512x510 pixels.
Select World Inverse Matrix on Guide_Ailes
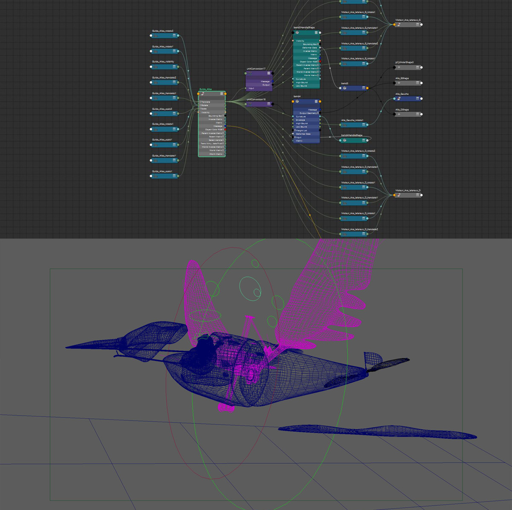(x=212, y=147)
